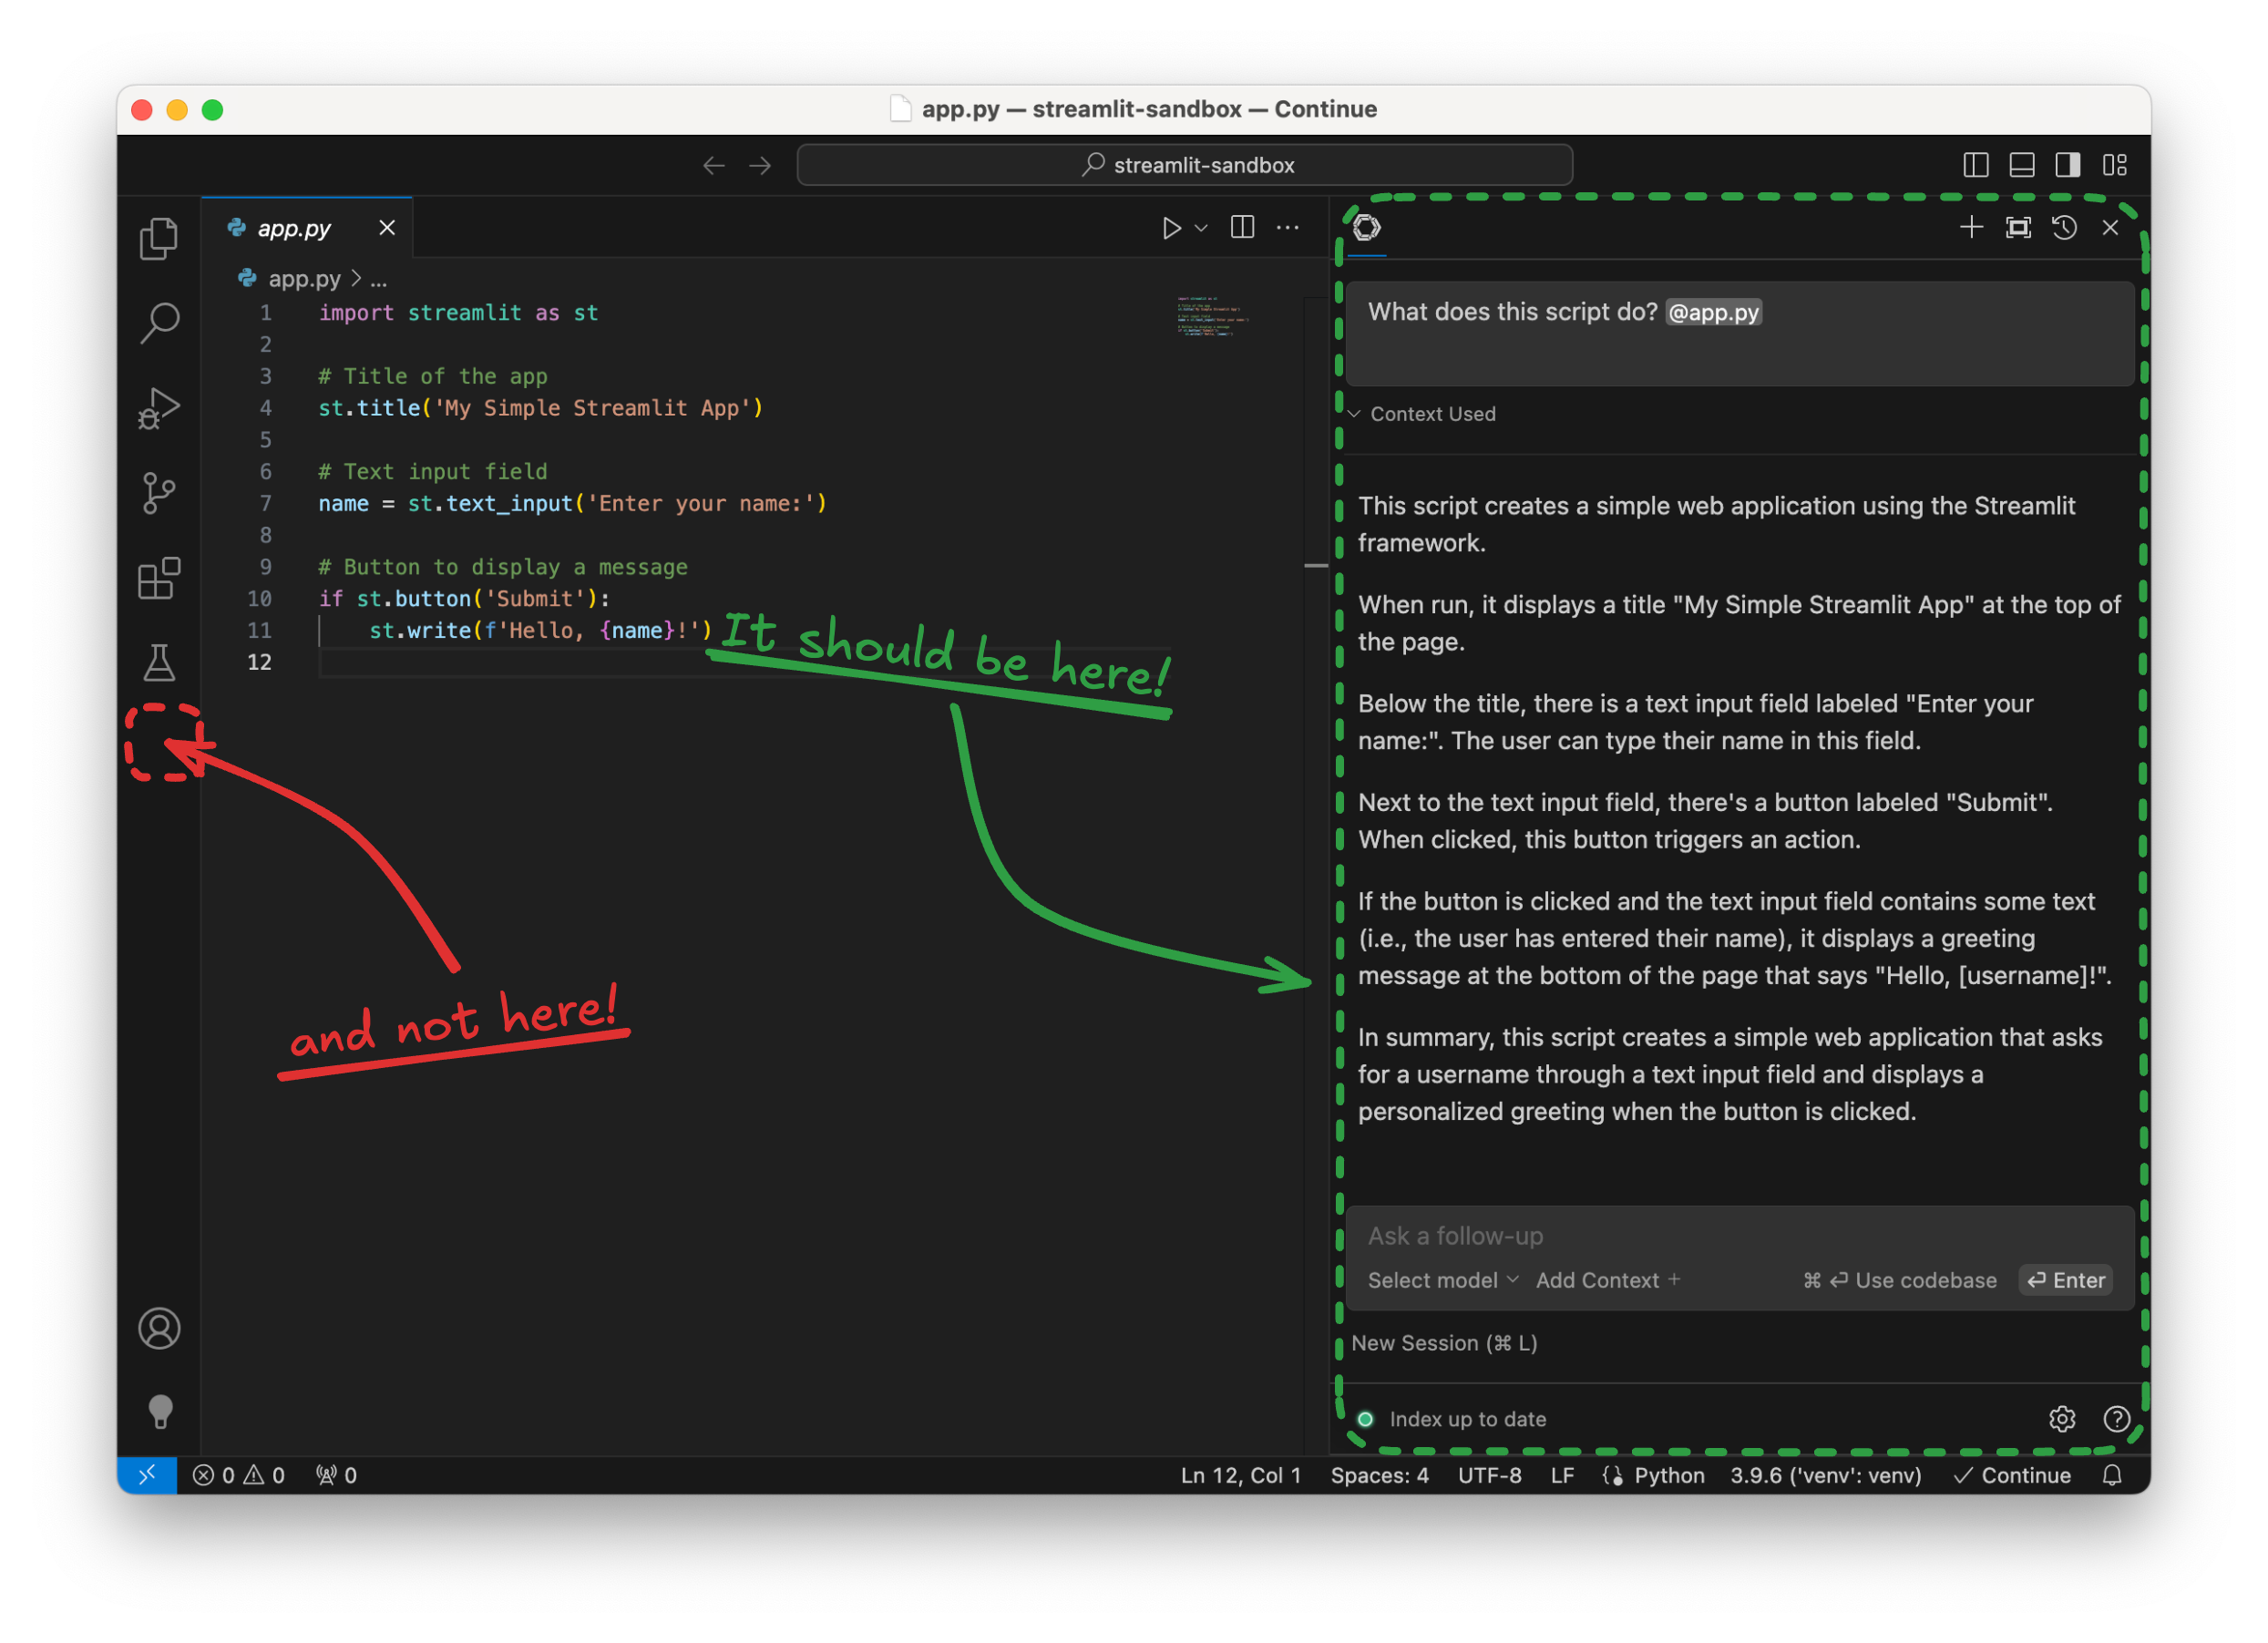Run the Python file with play button

coord(1171,228)
